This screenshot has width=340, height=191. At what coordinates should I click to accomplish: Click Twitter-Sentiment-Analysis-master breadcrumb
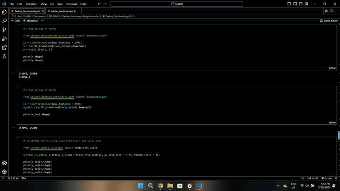[81, 16]
